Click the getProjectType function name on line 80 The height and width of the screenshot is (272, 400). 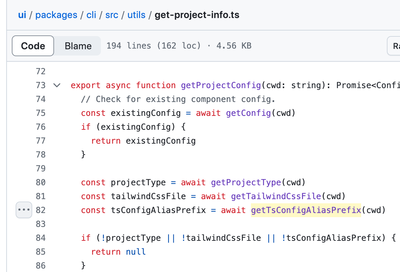pyautogui.click(x=246, y=182)
